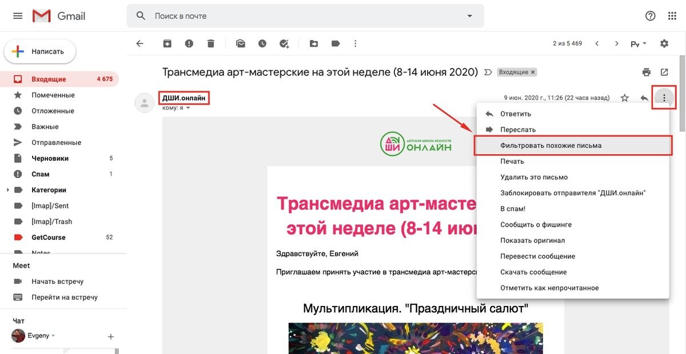Viewport: 686px width, 354px height.
Task: Open email in new window icon
Action: pyautogui.click(x=664, y=72)
